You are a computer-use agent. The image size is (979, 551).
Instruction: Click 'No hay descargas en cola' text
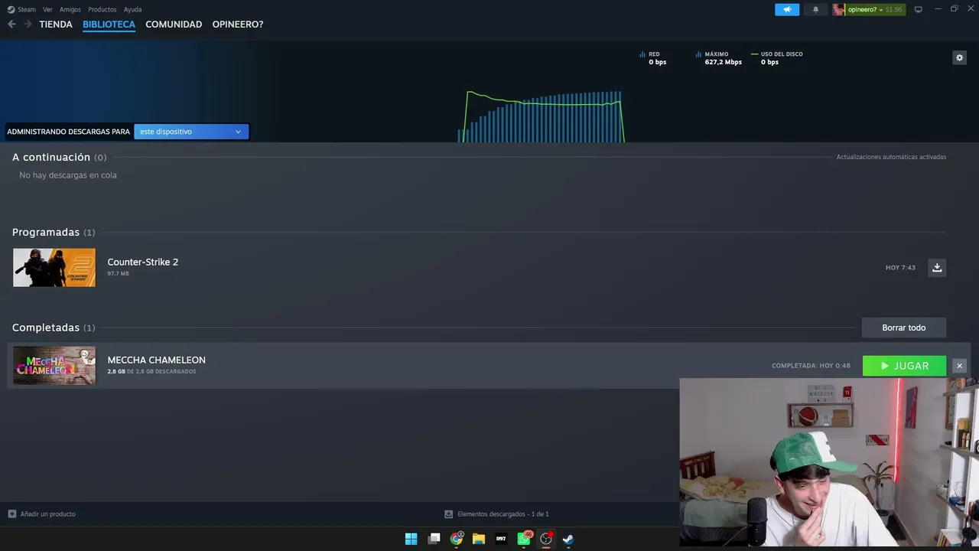pos(68,175)
